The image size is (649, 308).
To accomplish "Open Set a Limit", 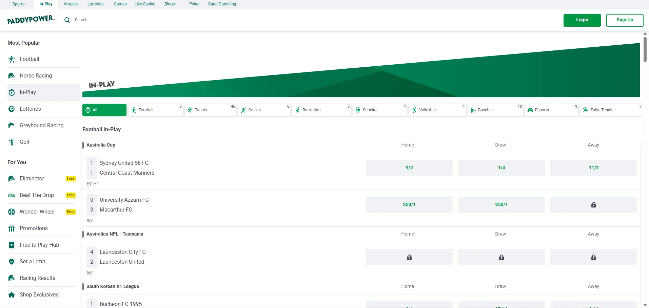I will 41,262.
